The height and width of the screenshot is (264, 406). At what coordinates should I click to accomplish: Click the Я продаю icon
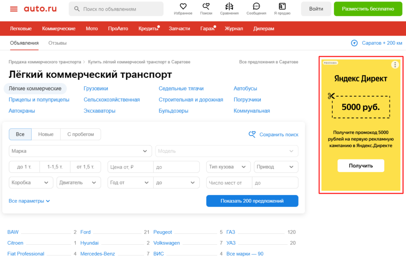pos(282,6)
